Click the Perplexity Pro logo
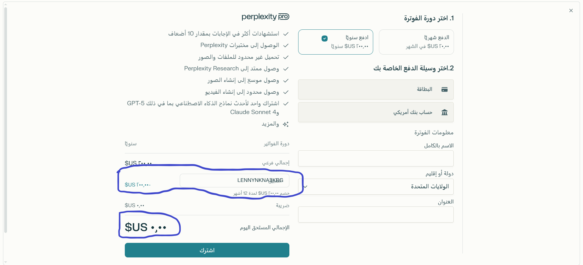Screen dimensions: 583x265 click(265, 17)
